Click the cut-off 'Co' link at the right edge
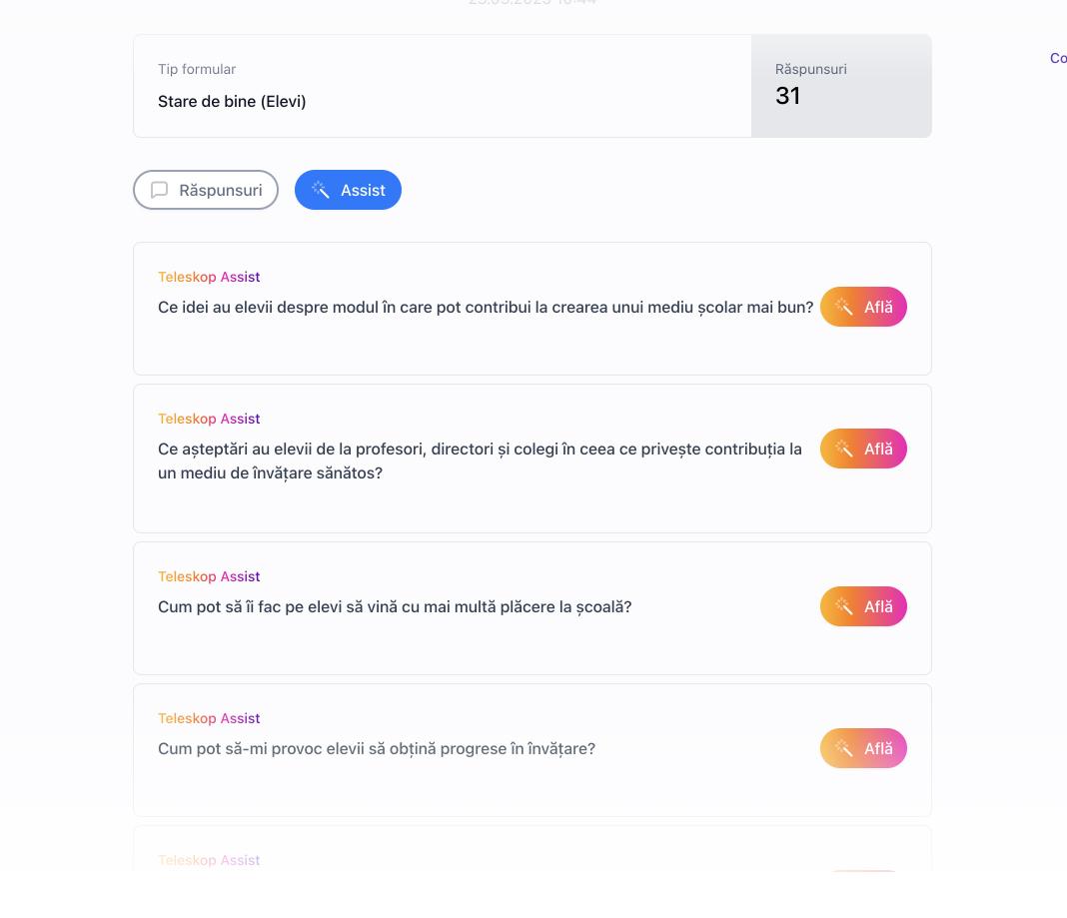Viewport: 1067px width, 918px height. pyautogui.click(x=1058, y=58)
